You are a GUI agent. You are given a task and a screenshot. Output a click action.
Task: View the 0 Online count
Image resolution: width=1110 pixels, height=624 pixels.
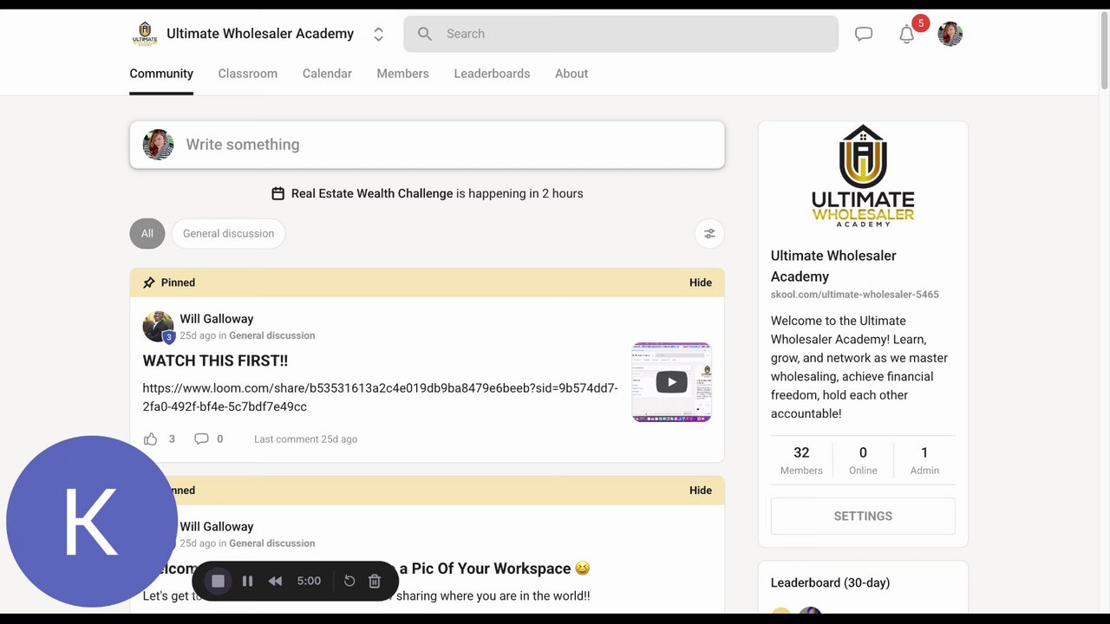pyautogui.click(x=863, y=460)
